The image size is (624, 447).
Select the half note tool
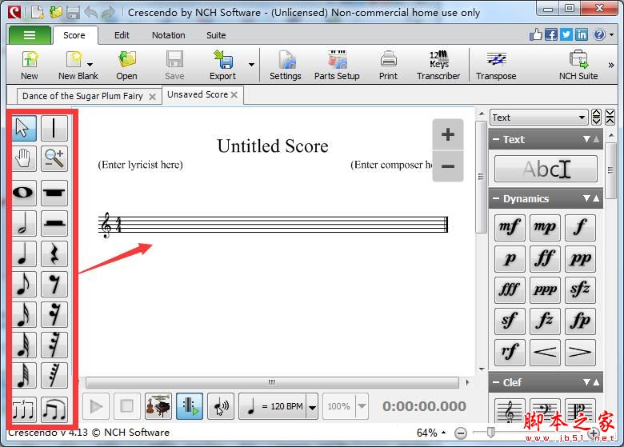tap(24, 224)
